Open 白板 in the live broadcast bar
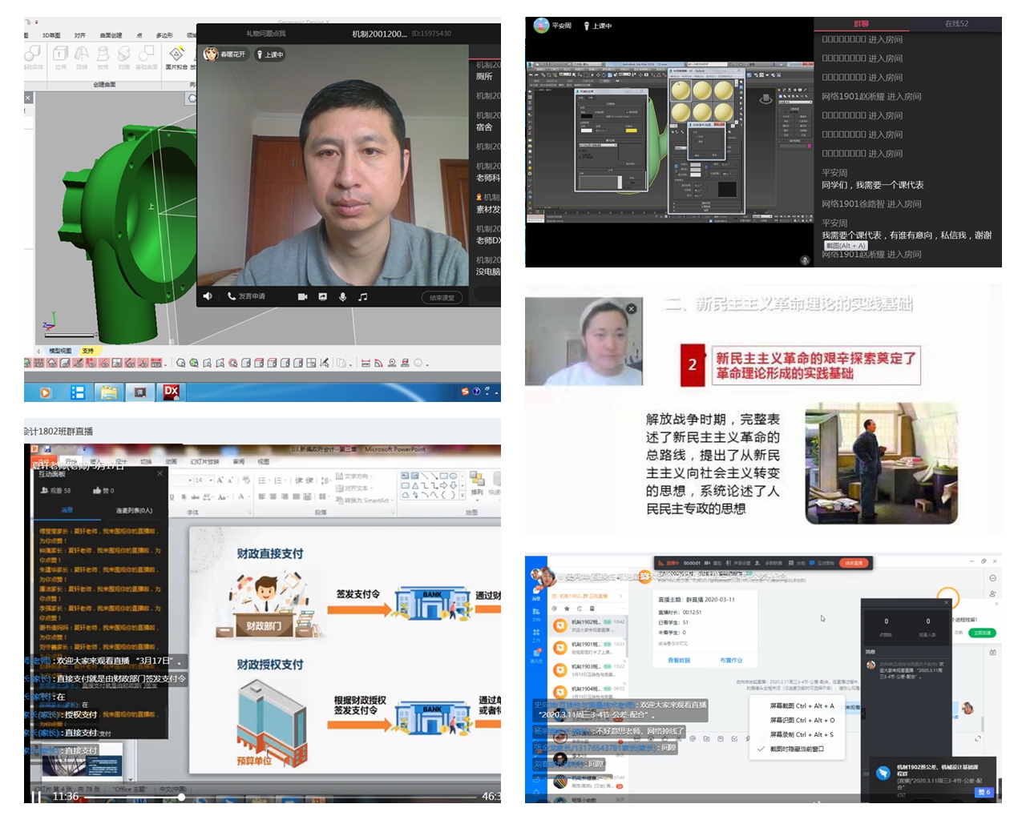The image size is (1026, 820). [796, 563]
